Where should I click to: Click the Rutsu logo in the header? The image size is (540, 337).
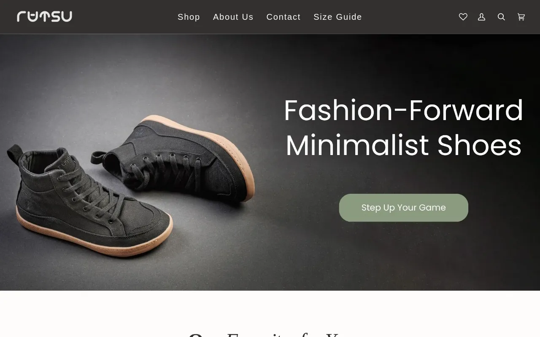pos(44,16)
